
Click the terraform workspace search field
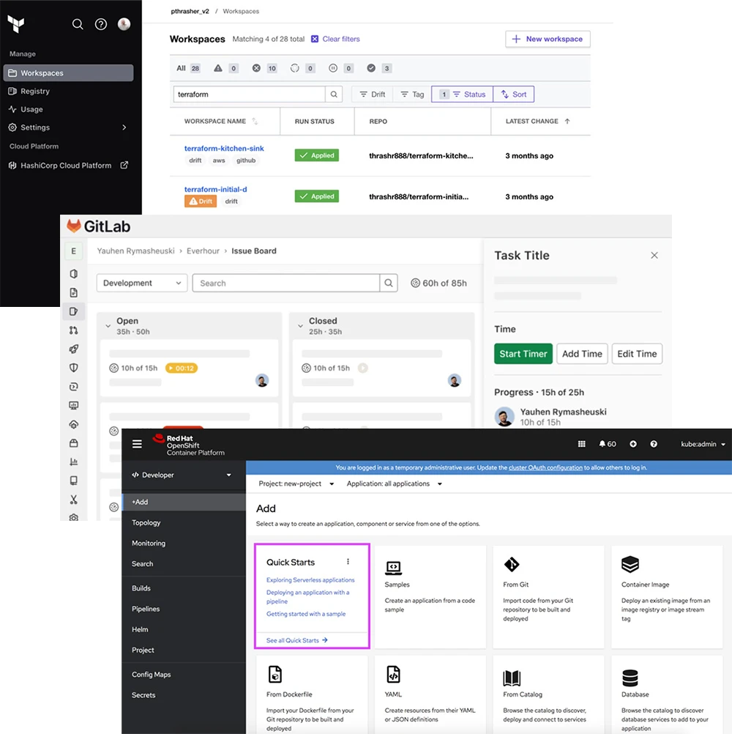tap(249, 94)
